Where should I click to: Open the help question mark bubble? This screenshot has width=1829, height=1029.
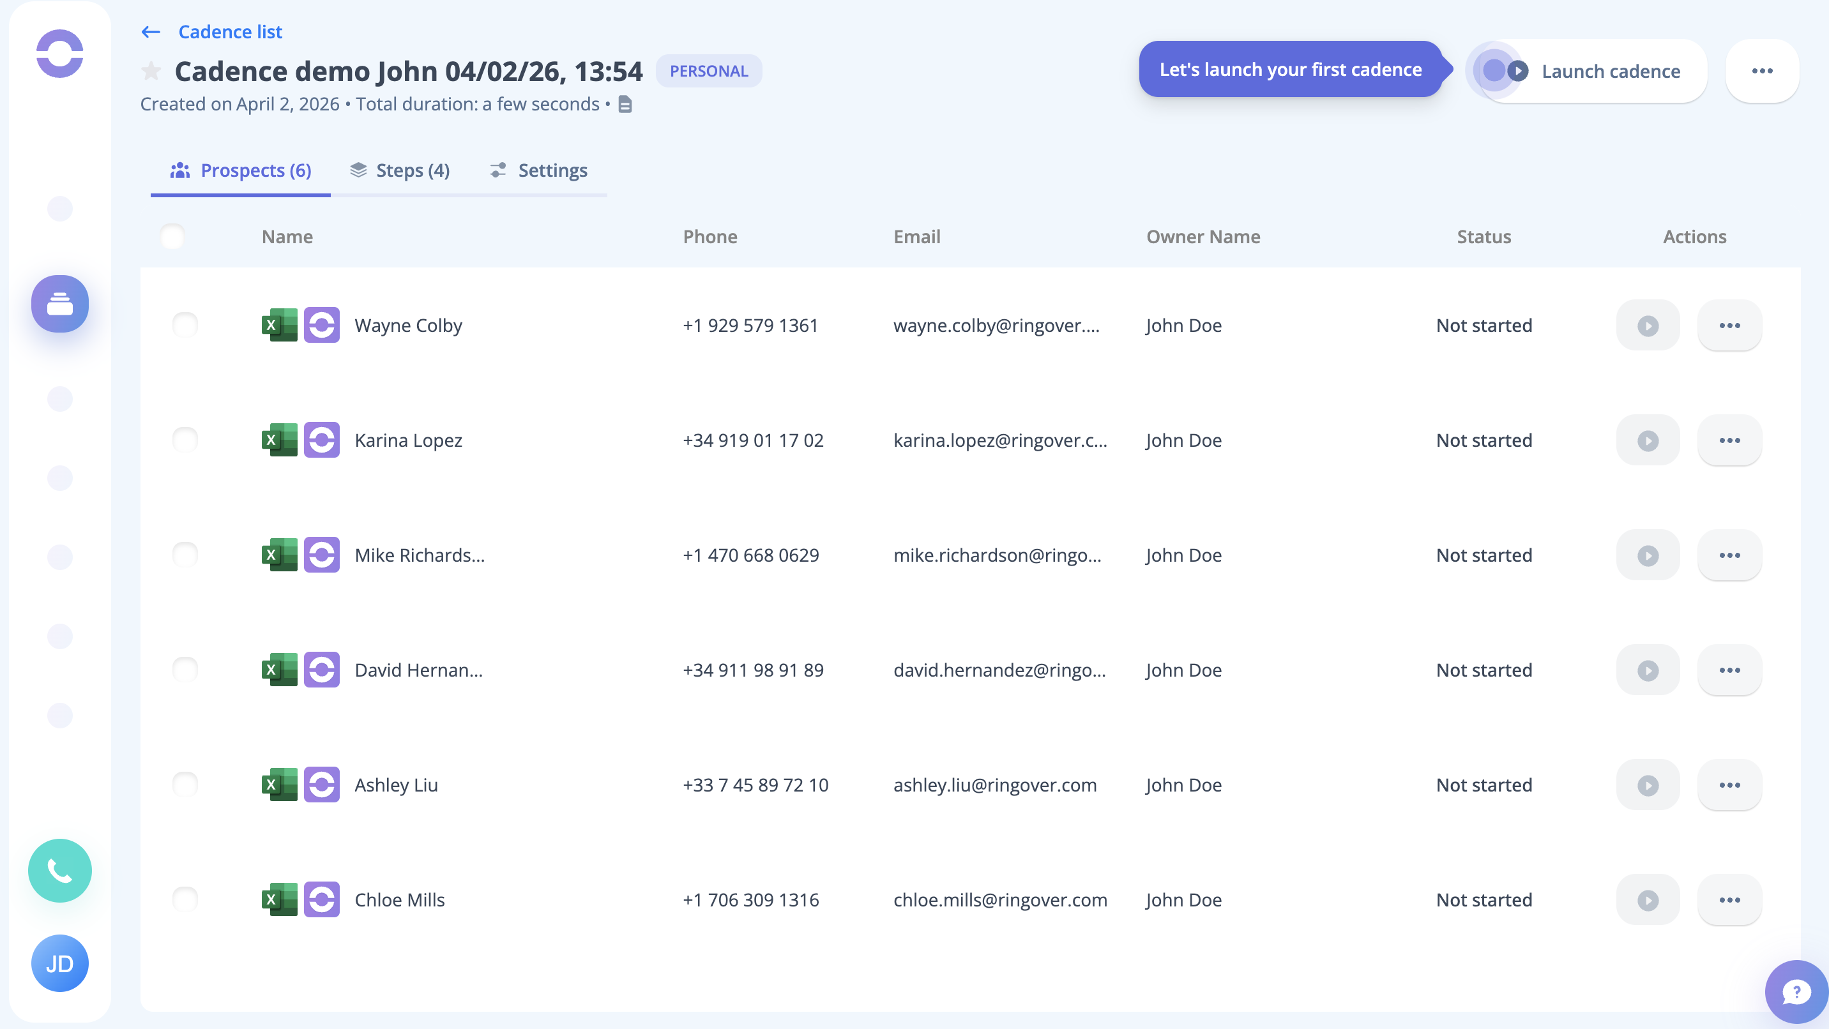pos(1796,991)
